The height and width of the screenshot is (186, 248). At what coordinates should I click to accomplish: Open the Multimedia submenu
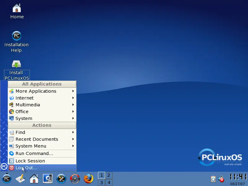[x=42, y=105]
